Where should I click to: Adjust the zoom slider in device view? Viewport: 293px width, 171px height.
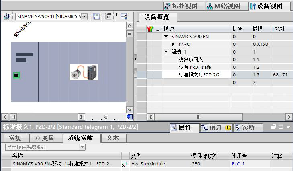click(106, 117)
